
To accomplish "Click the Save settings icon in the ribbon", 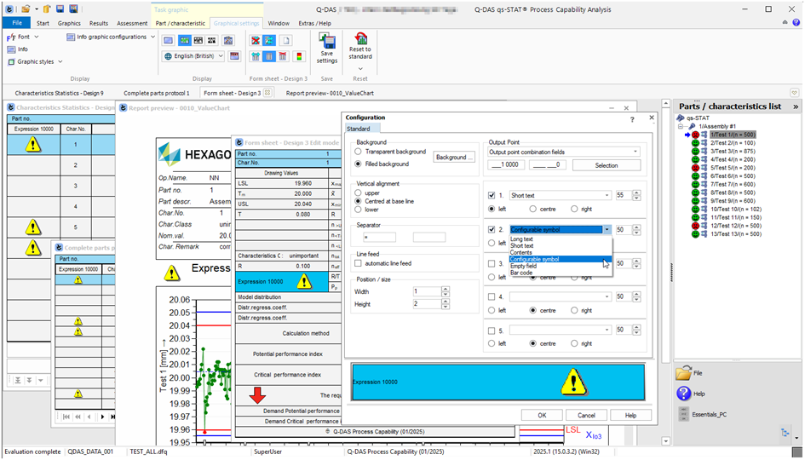I will (x=326, y=41).
